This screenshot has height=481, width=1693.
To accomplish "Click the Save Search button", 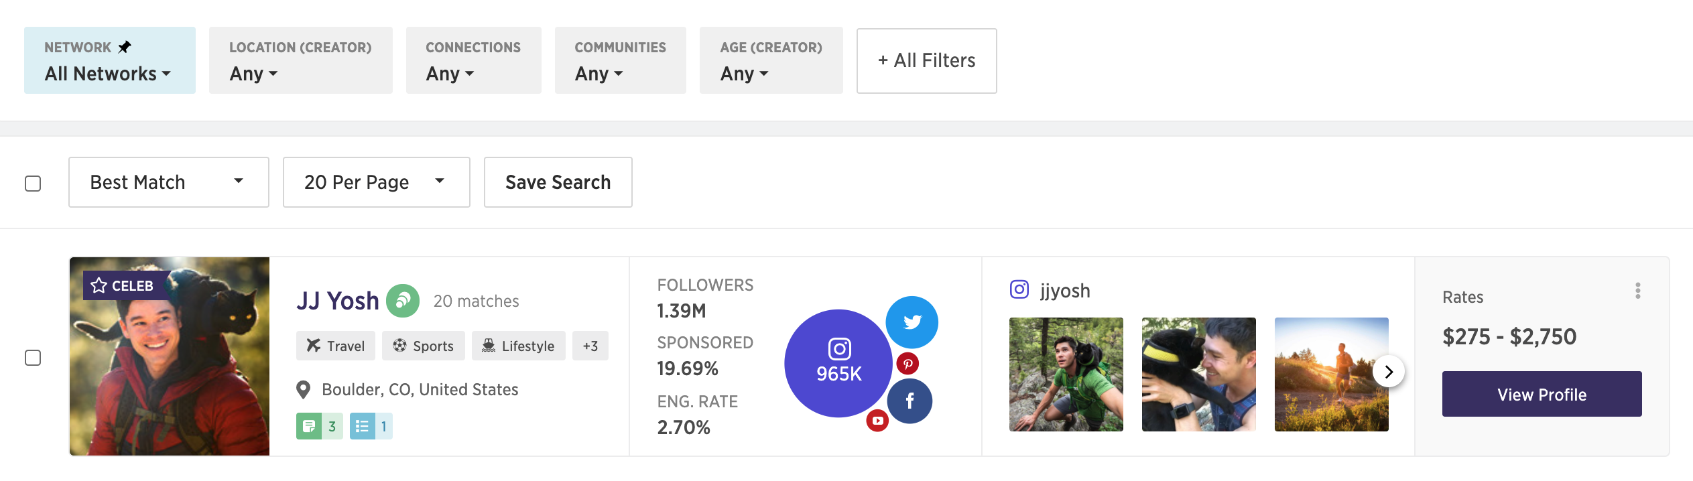I will tap(558, 182).
